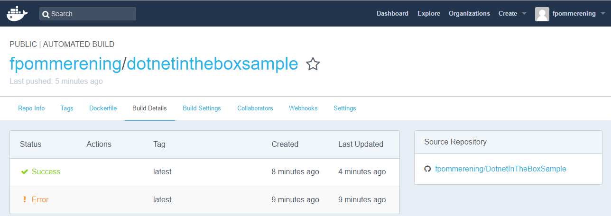Click the 8 minutes ago created cell
Viewport: 611px width, 216px height.
[x=295, y=172]
